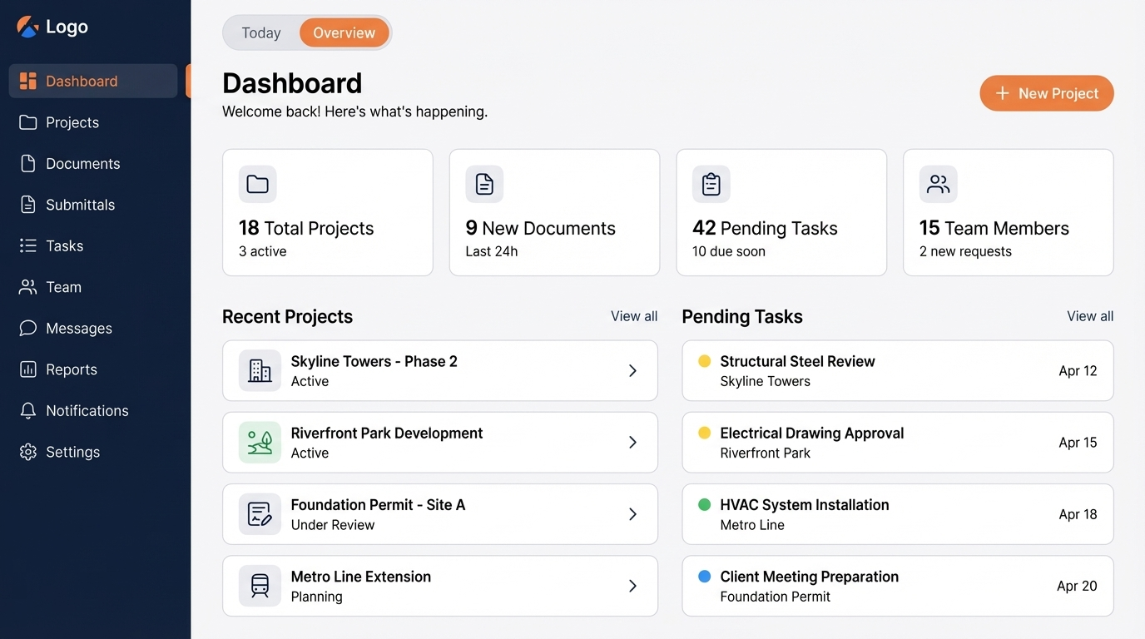Open View all under Recent Projects
1145x639 pixels.
[633, 316]
